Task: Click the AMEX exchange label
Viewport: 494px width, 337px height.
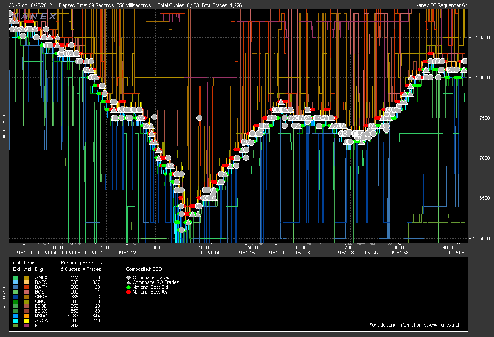Action: click(x=41, y=278)
